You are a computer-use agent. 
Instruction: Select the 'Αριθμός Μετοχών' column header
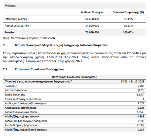92,12
